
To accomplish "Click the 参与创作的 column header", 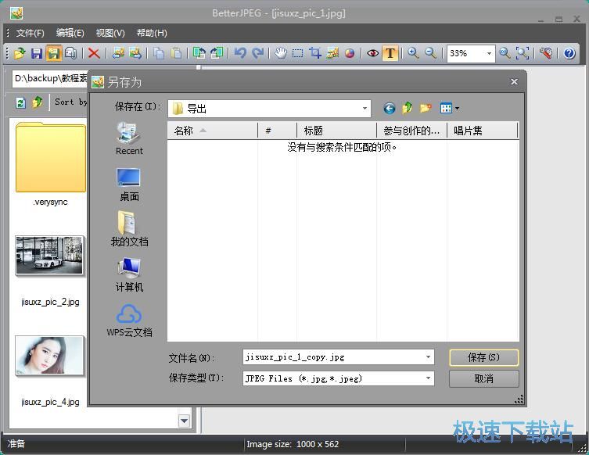I will tap(411, 131).
